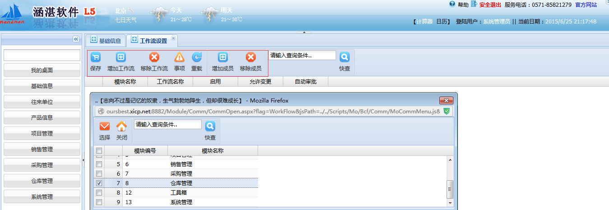Uncheck the 仓库管理 row checkbox
This screenshot has width=609, height=210.
[99, 183]
